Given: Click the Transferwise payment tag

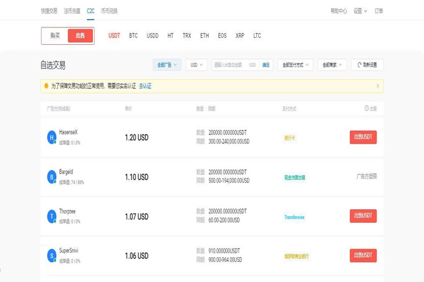Looking at the screenshot, I should 294,217.
